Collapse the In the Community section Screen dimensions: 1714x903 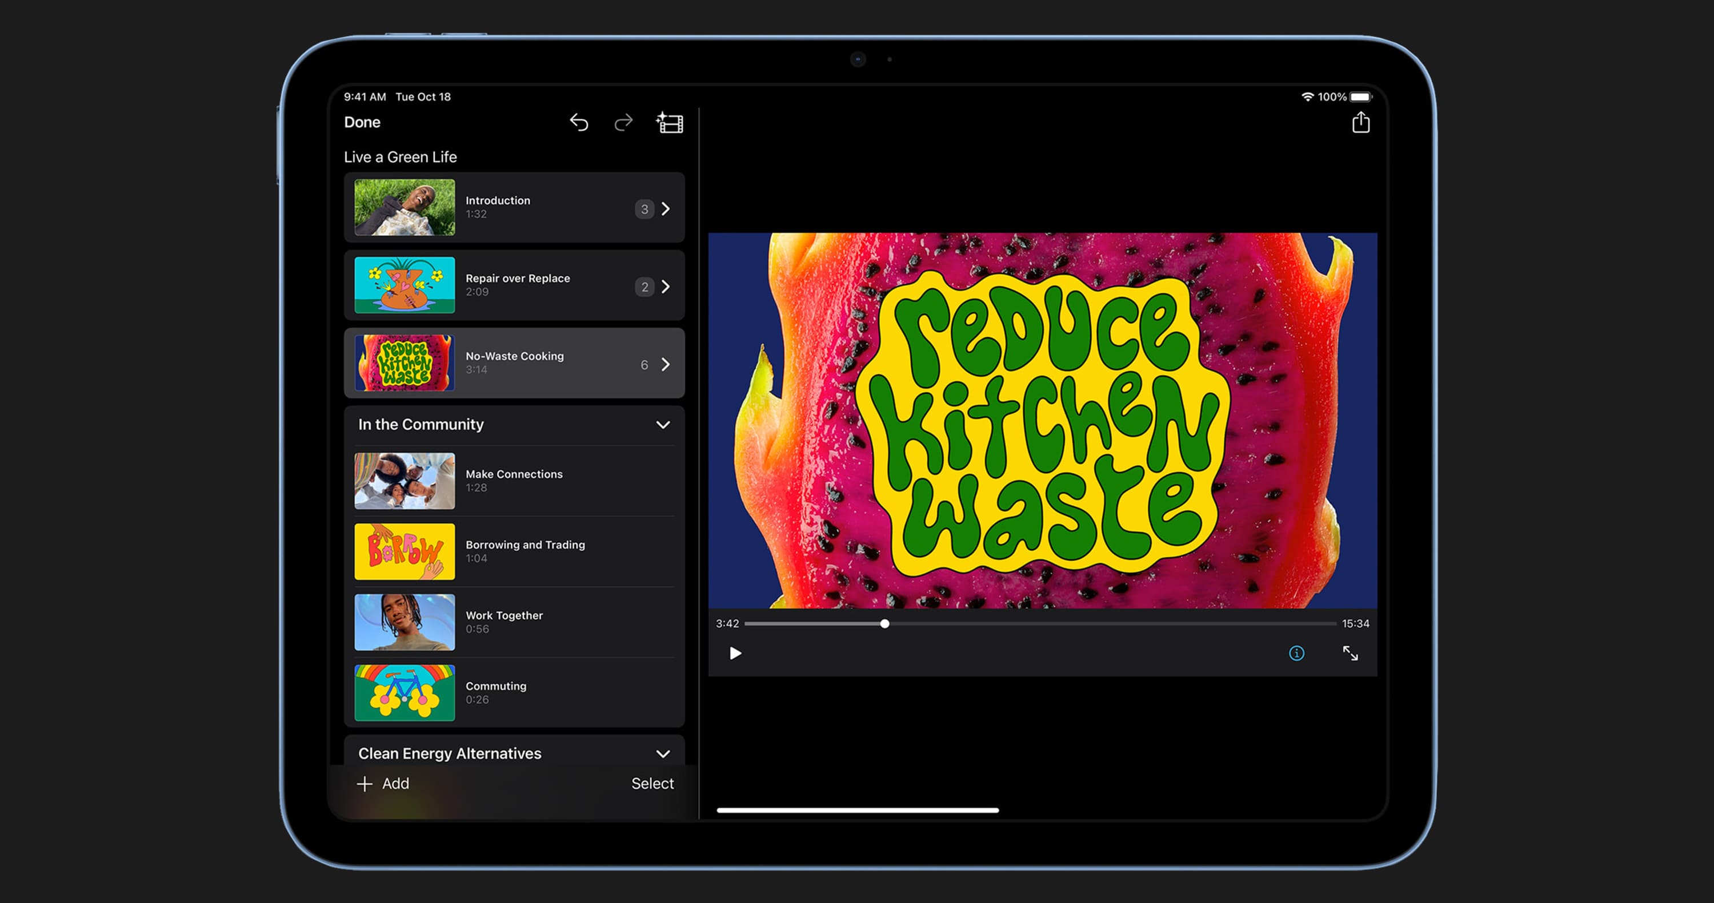tap(667, 425)
